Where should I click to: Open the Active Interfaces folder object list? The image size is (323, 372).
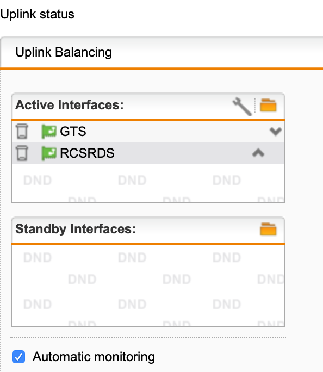[268, 105]
